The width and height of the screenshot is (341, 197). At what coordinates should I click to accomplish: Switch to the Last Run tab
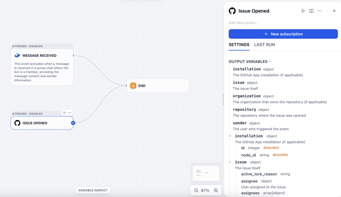pos(264,45)
